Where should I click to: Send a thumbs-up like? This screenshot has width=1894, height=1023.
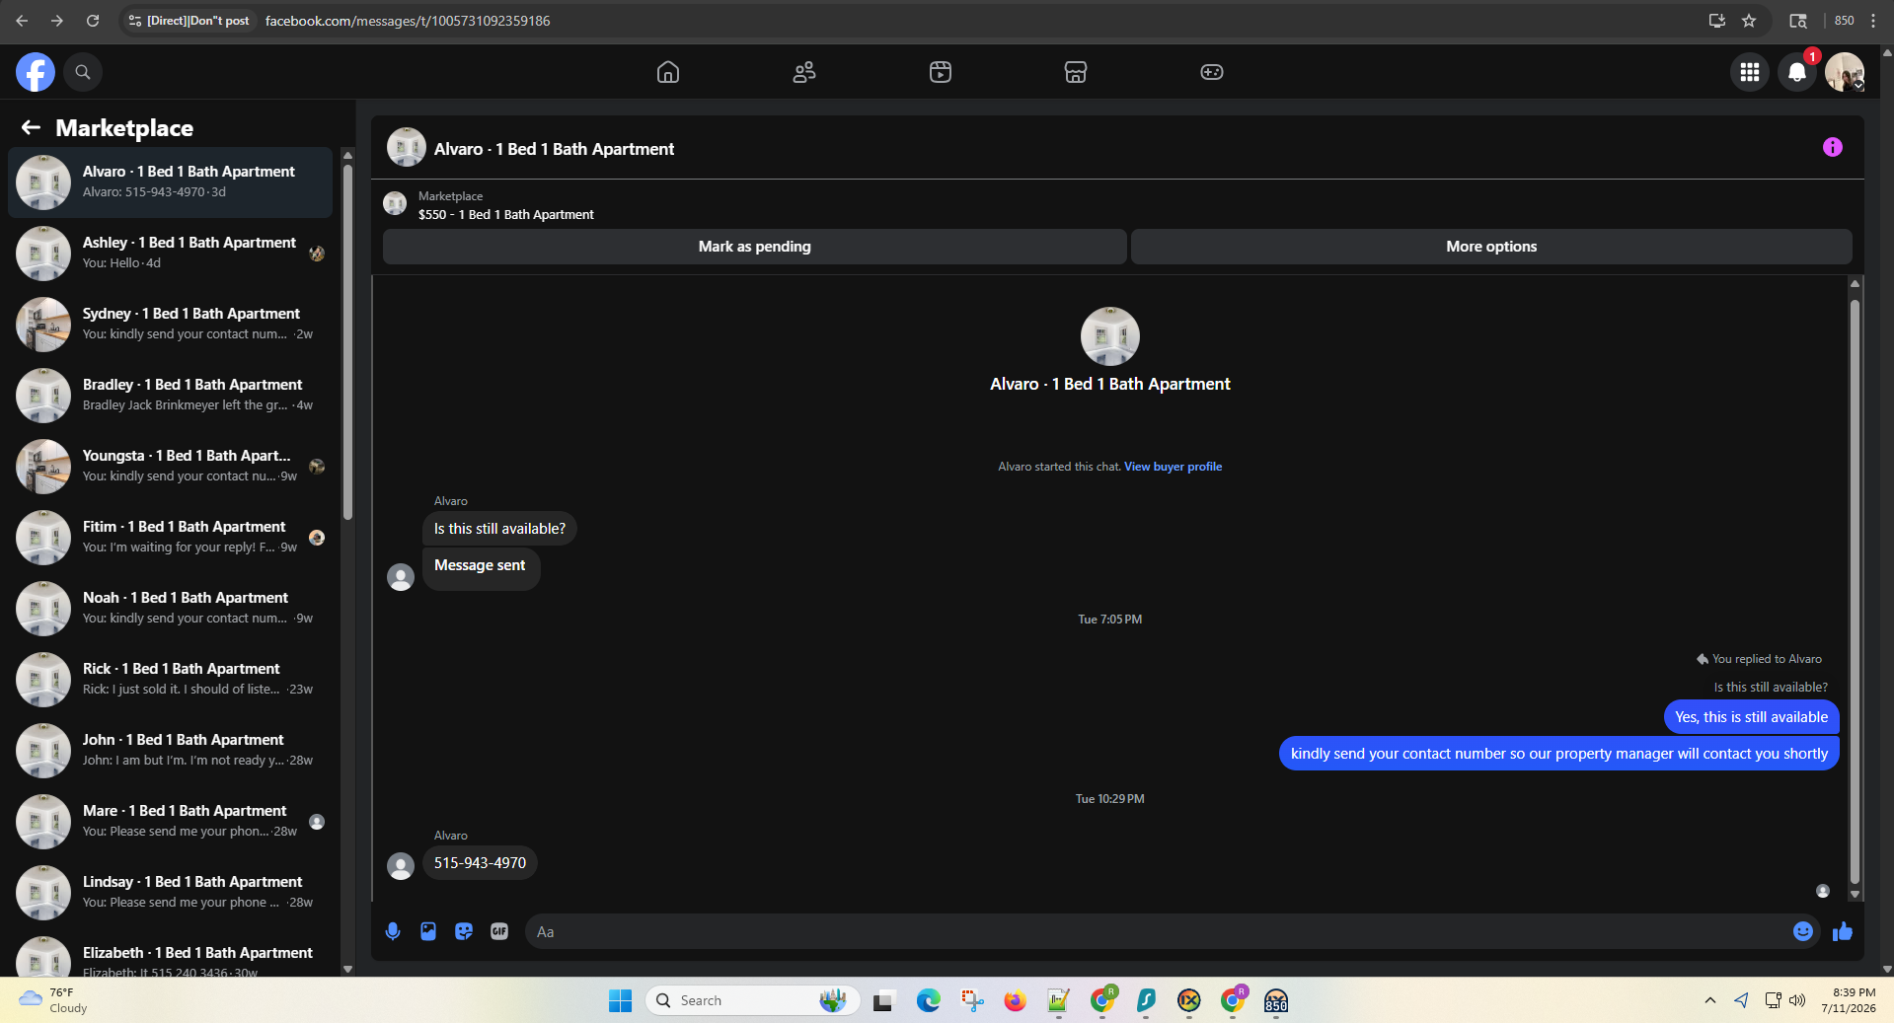pos(1843,931)
